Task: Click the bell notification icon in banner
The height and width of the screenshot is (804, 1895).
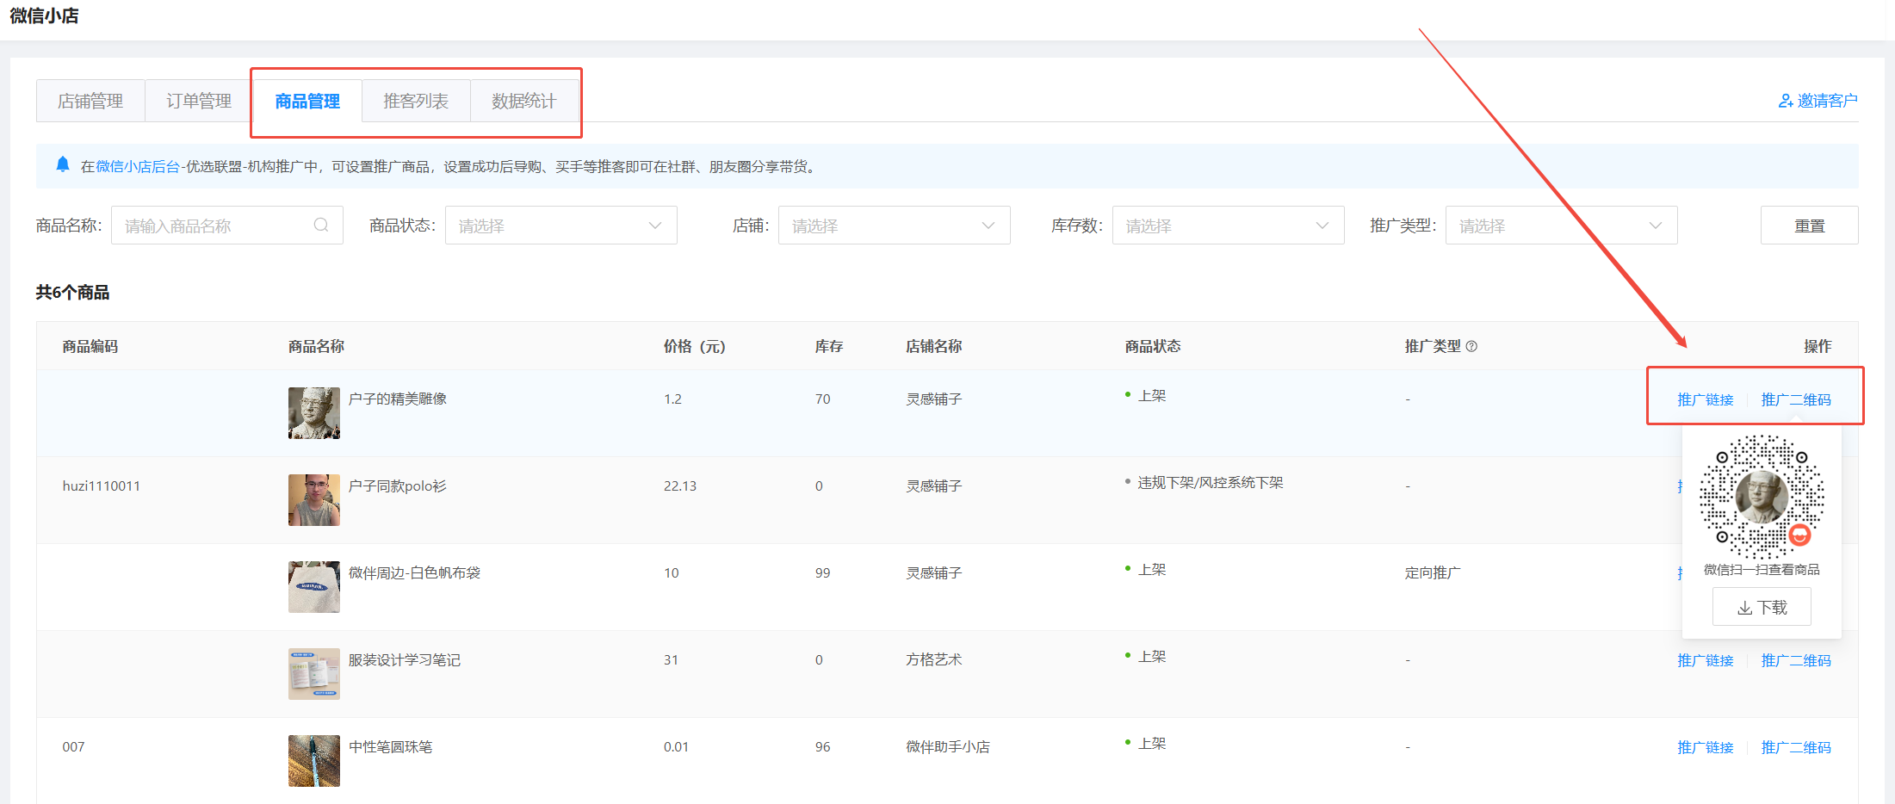Action: click(63, 164)
